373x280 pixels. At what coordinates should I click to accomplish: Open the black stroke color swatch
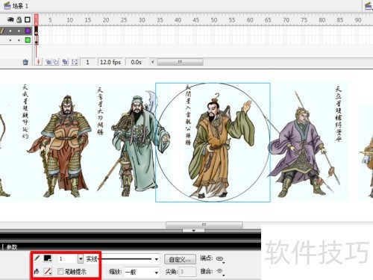pyautogui.click(x=48, y=258)
